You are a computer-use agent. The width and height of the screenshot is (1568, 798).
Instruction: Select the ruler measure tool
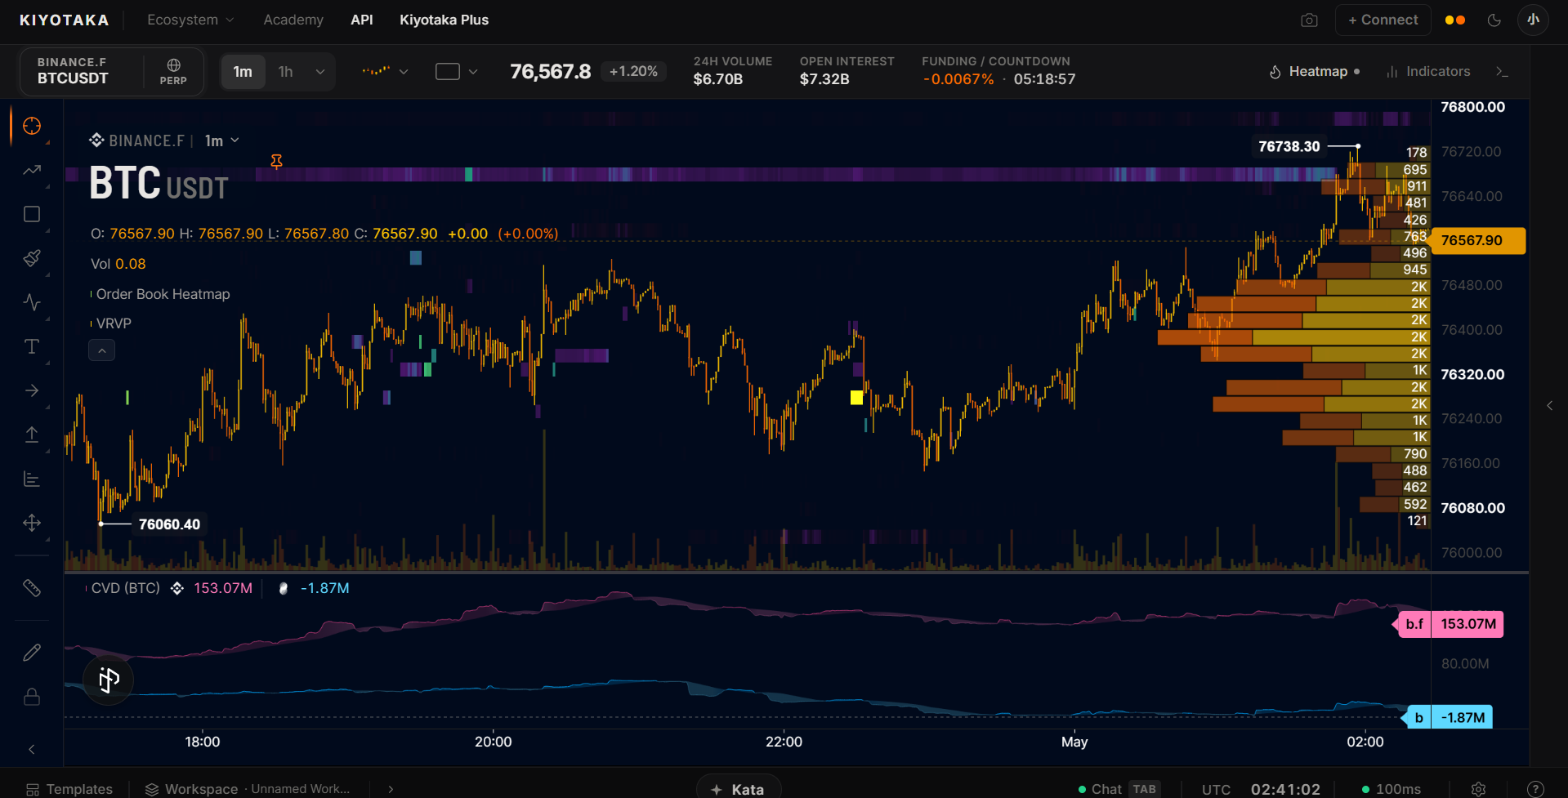pyautogui.click(x=32, y=588)
